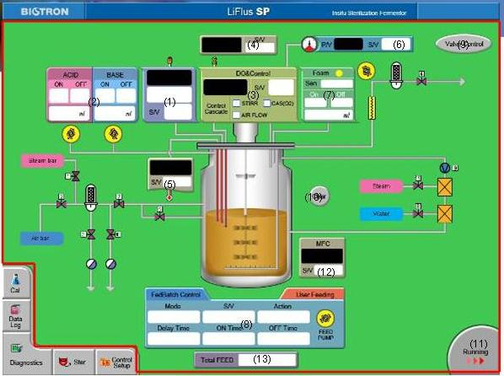
Task: Click drain valve 6 on the right drain line
Action: pos(110,234)
